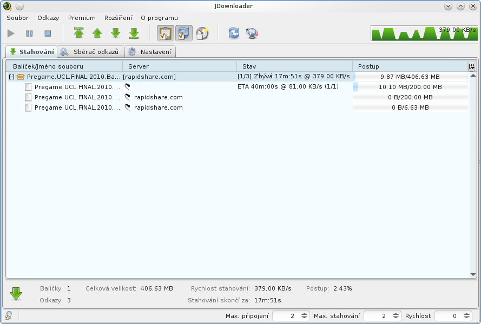Move selection to top with the green arrow
Screen dimensions: 481x324
(x=79, y=33)
